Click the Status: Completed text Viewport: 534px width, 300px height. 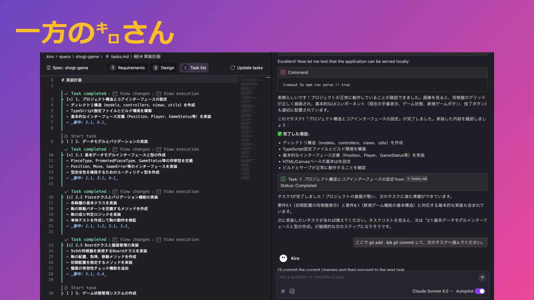[299, 186]
